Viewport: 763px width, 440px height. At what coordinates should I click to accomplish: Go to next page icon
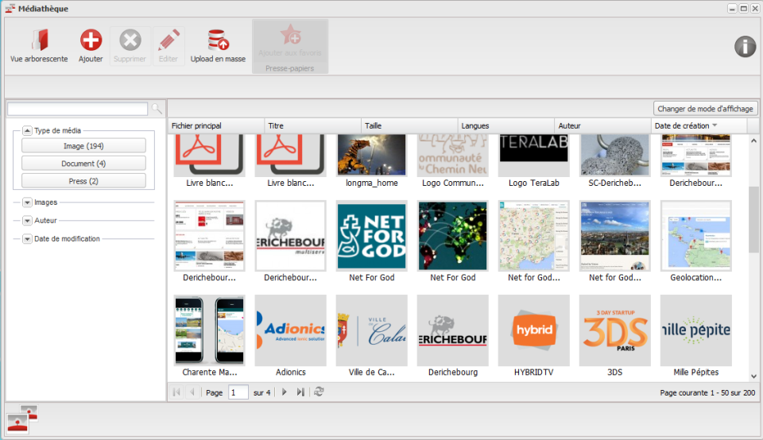285,392
